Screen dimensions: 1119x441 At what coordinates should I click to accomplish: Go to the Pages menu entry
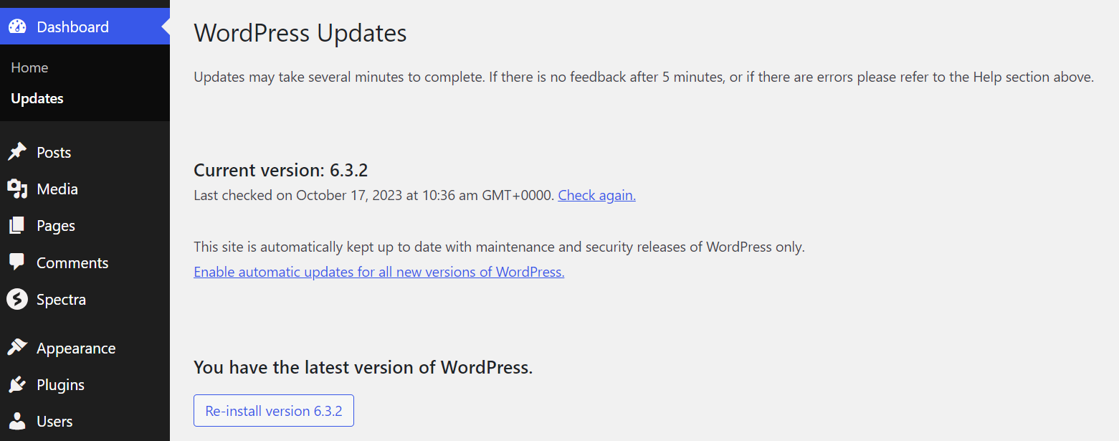pyautogui.click(x=55, y=225)
